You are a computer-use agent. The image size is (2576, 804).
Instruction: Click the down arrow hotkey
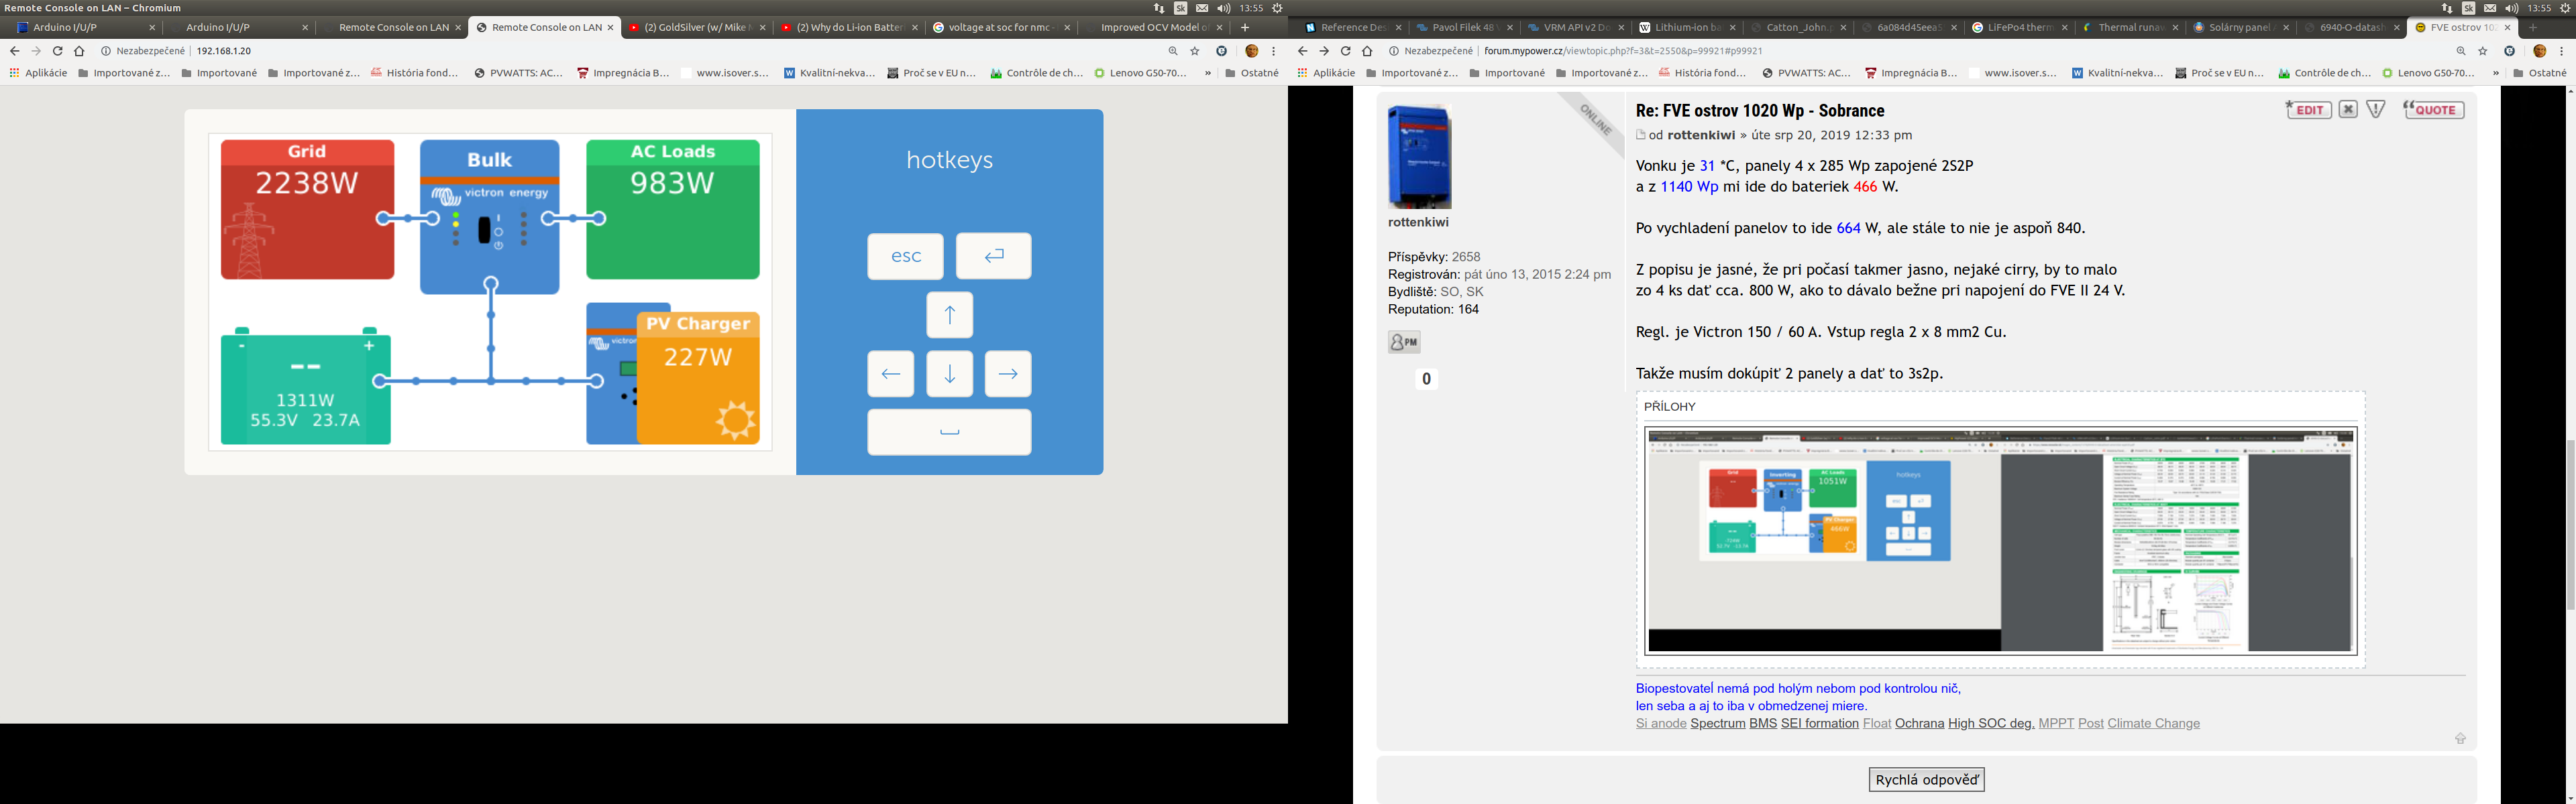[x=949, y=375]
